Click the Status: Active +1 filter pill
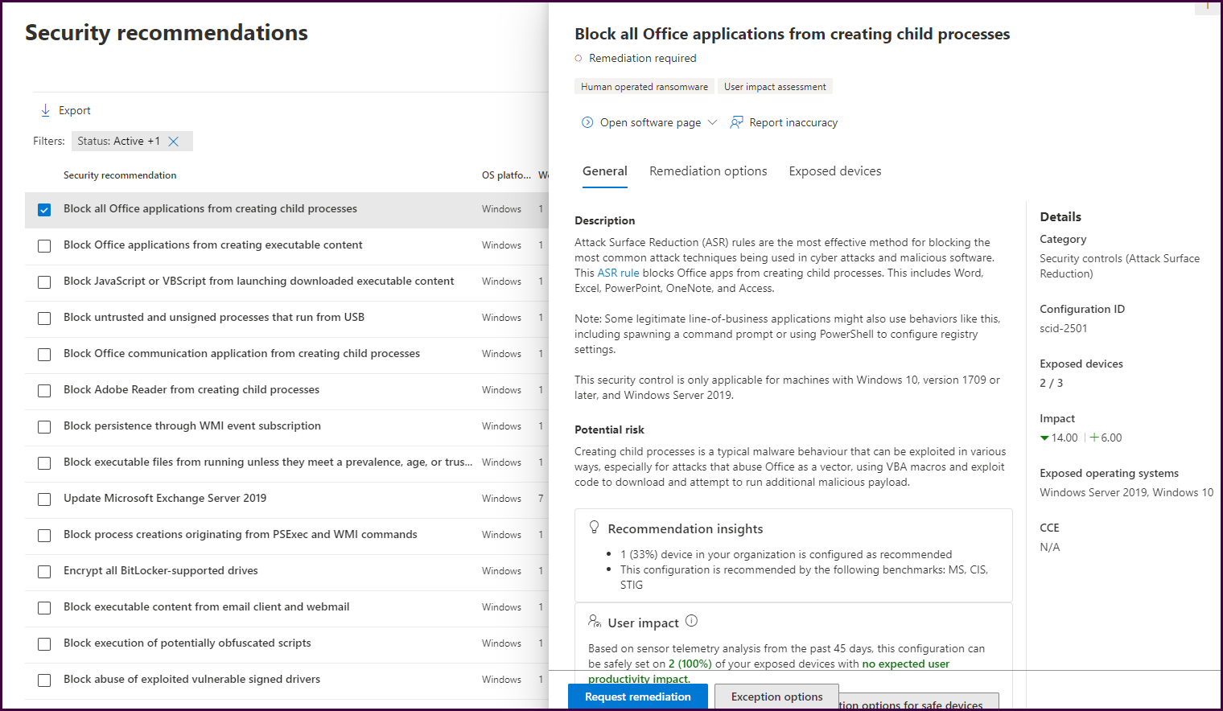1223x711 pixels. tap(119, 142)
